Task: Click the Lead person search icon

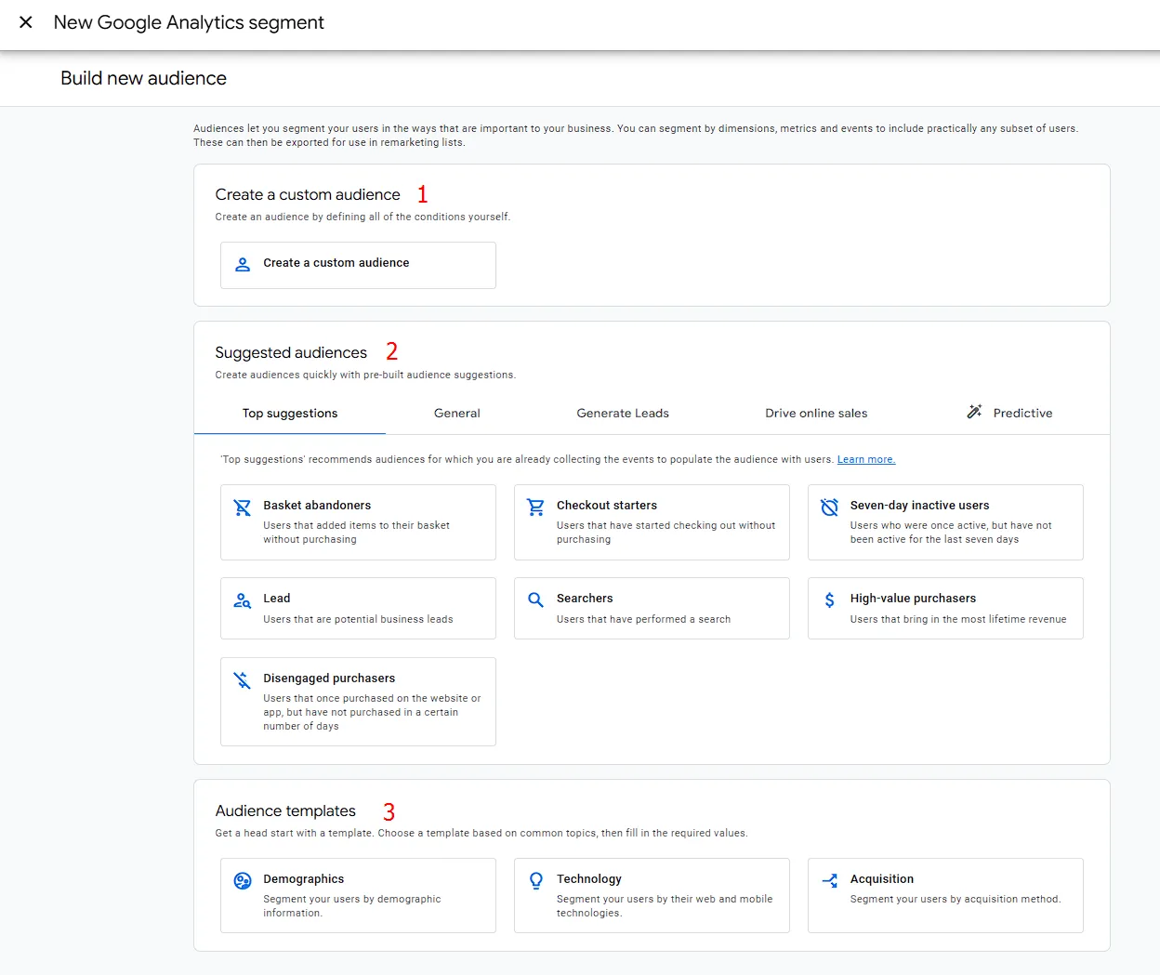Action: click(243, 600)
